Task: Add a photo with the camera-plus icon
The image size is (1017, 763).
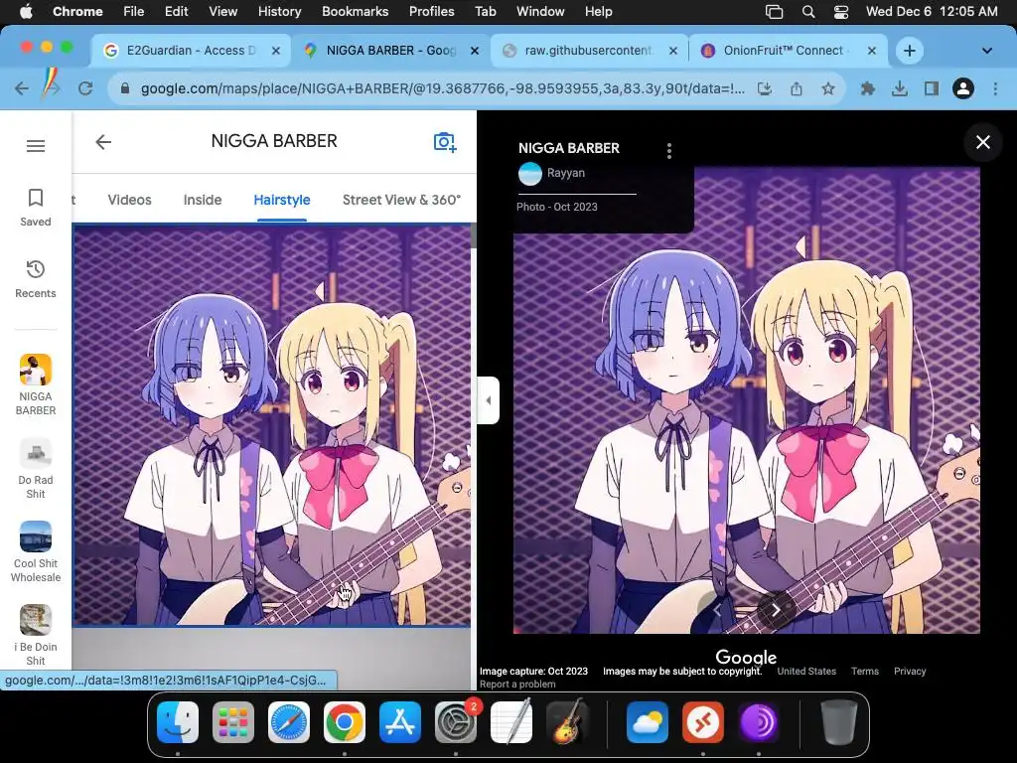Action: (445, 142)
